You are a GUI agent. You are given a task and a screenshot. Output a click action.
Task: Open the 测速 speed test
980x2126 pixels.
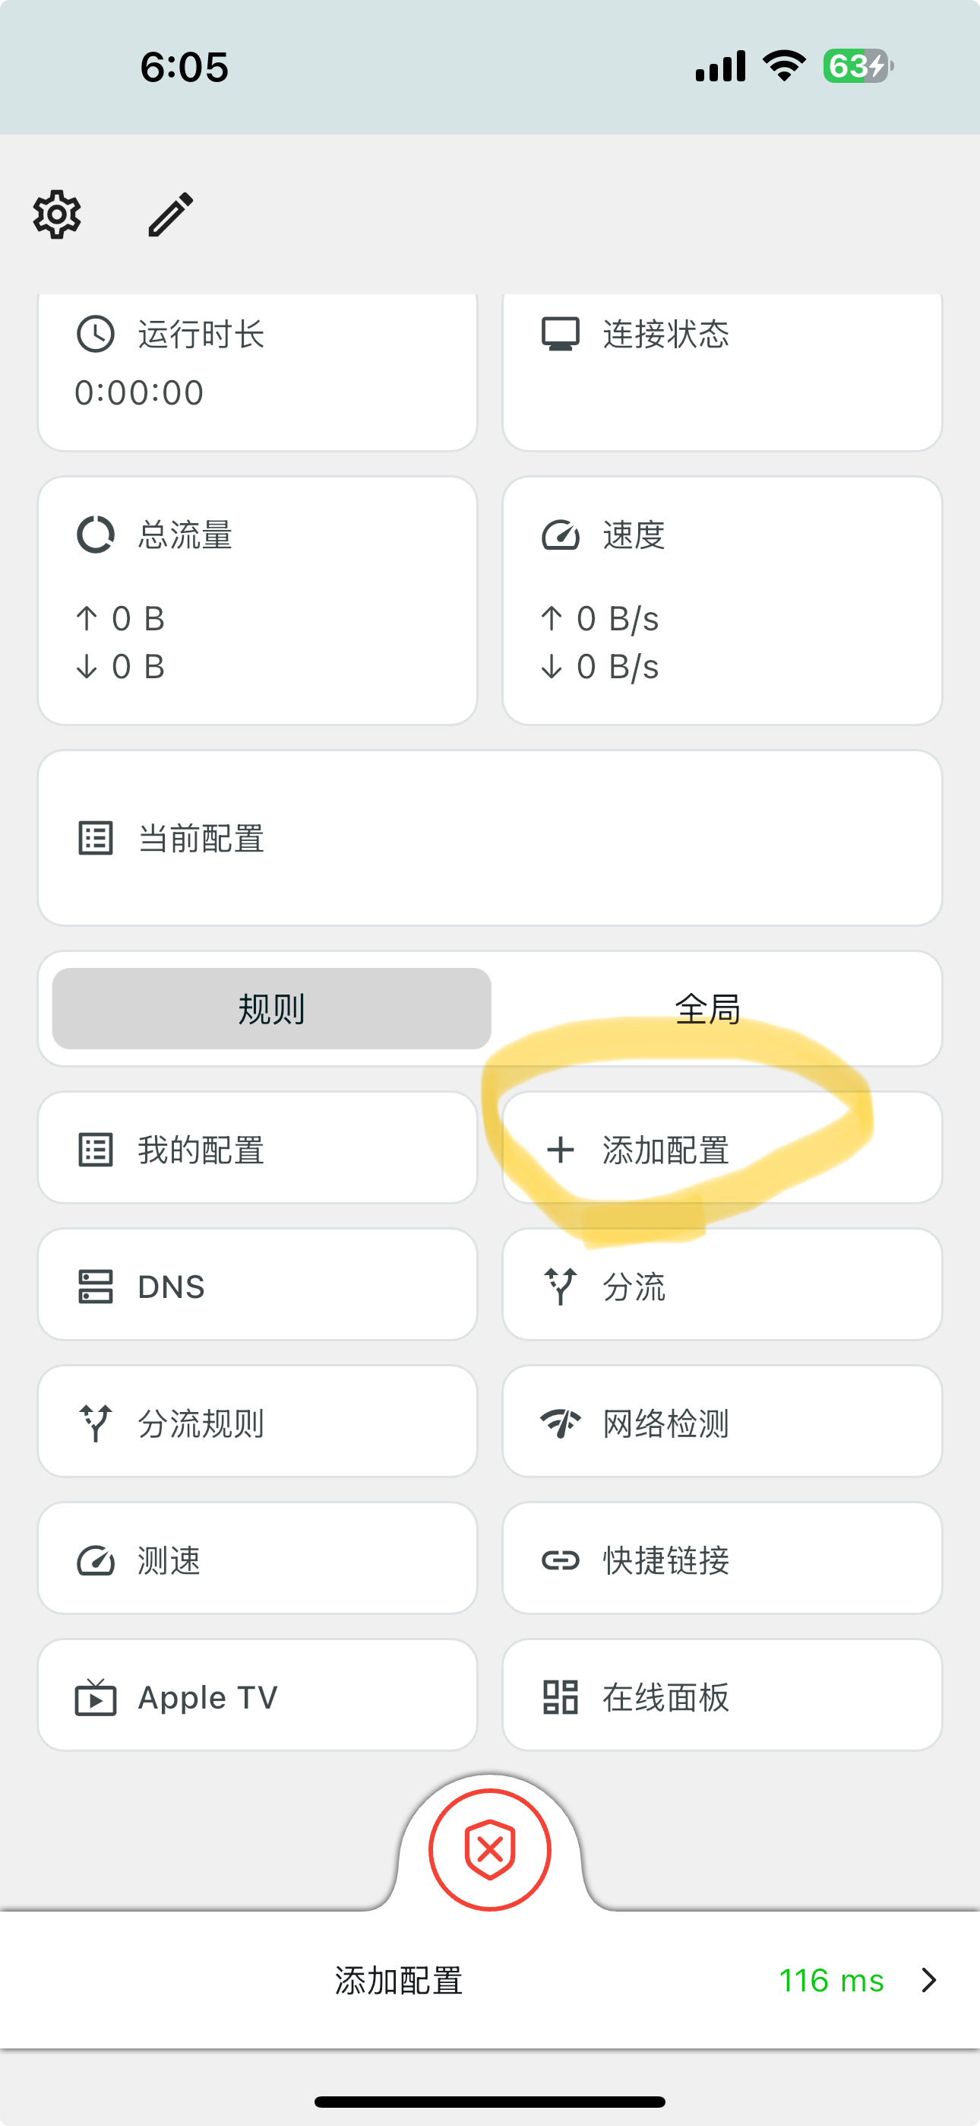click(258, 1559)
